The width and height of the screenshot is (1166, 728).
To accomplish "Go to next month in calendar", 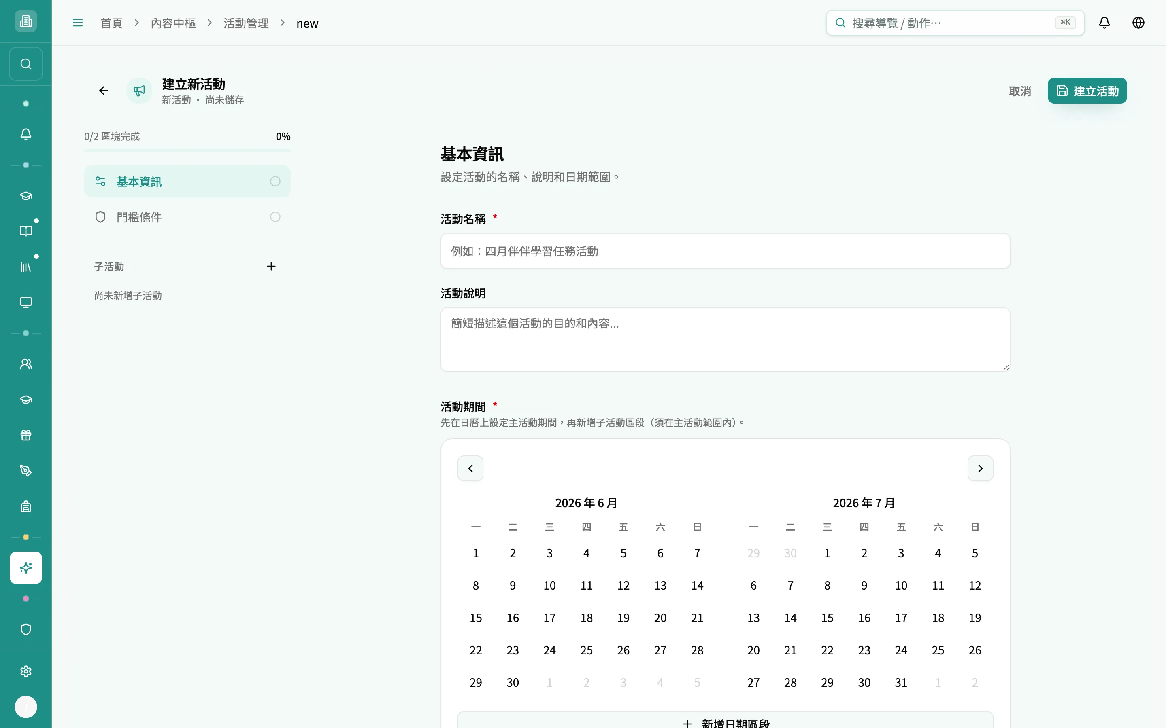I will coord(980,468).
